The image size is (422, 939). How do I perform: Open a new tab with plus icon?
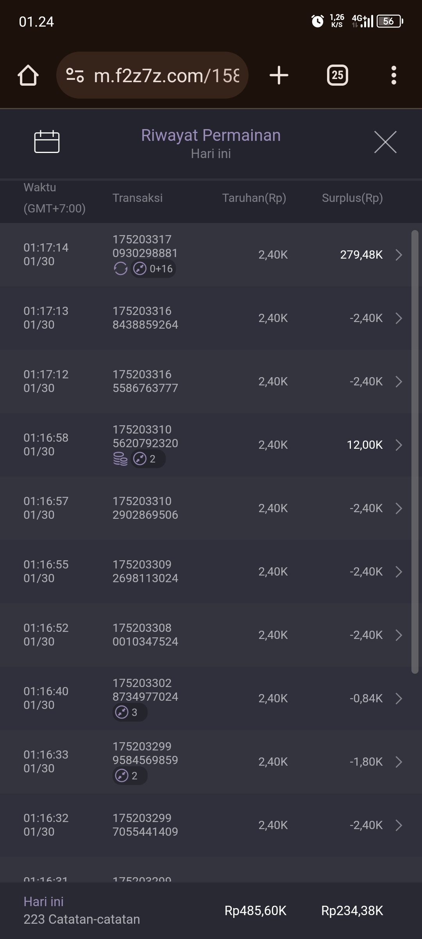coord(279,75)
